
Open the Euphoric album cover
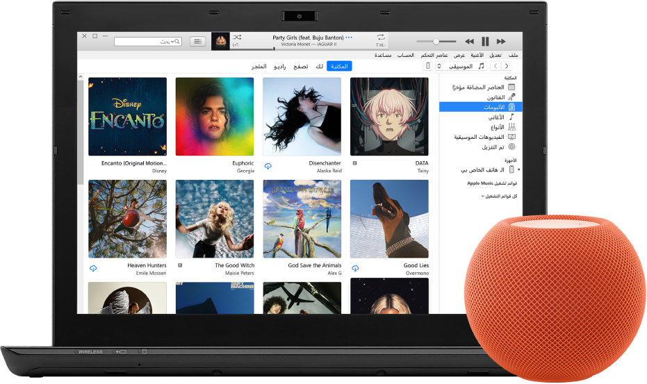tap(215, 117)
